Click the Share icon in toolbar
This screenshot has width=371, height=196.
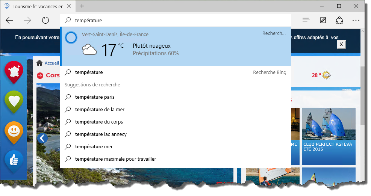click(x=339, y=20)
